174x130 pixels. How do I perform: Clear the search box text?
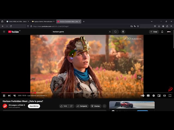click(110, 32)
